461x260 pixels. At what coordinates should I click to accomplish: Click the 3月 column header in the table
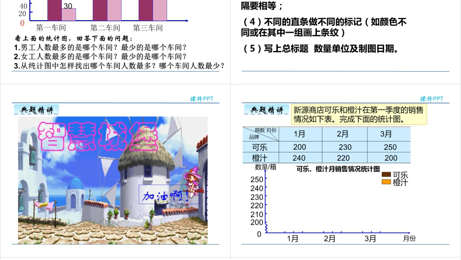pos(389,134)
